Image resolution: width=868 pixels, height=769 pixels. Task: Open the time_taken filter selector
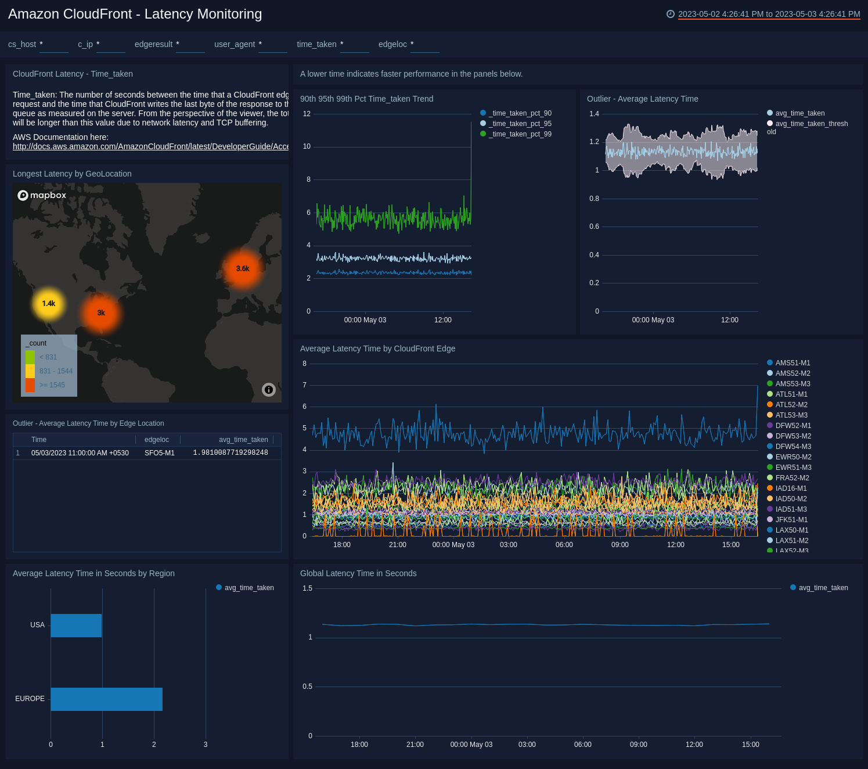(355, 46)
